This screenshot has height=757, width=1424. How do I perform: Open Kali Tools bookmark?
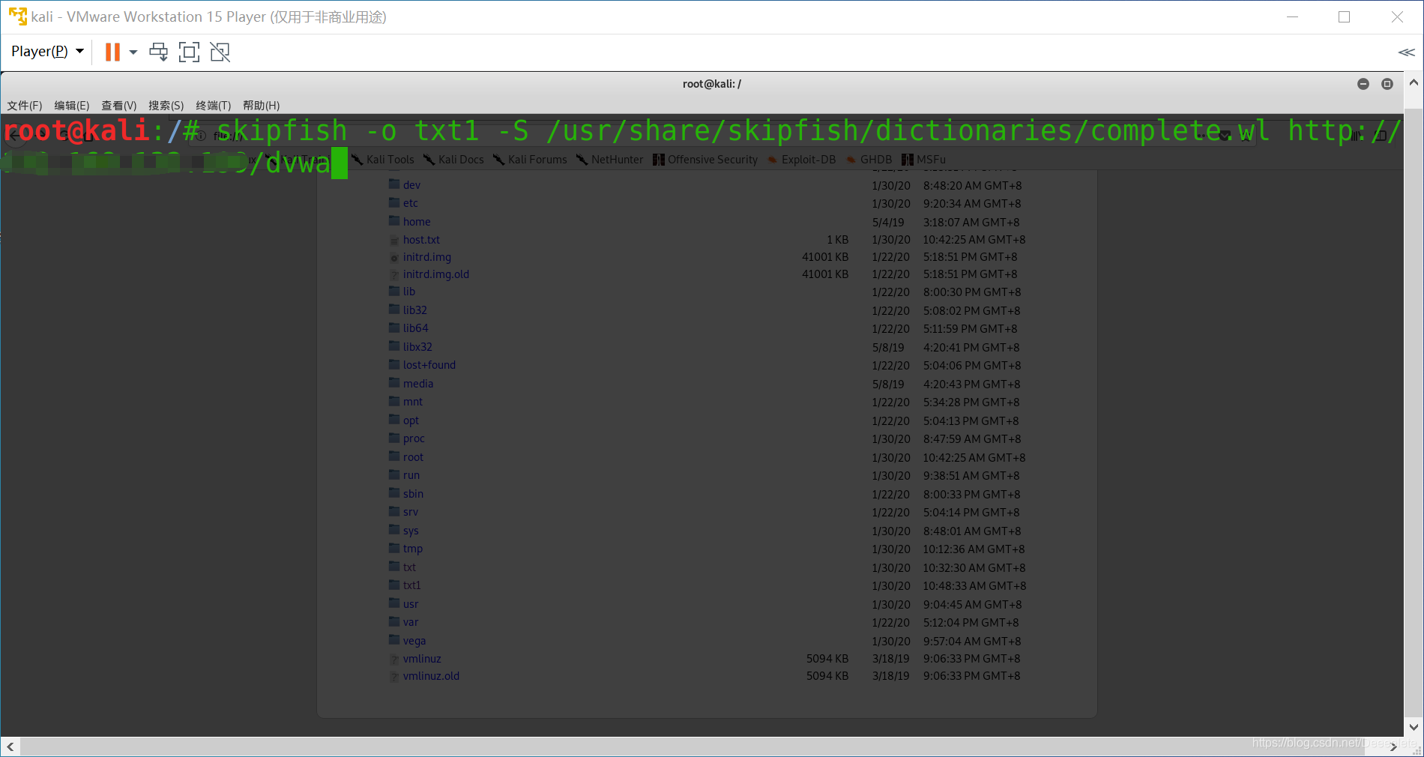coord(383,160)
